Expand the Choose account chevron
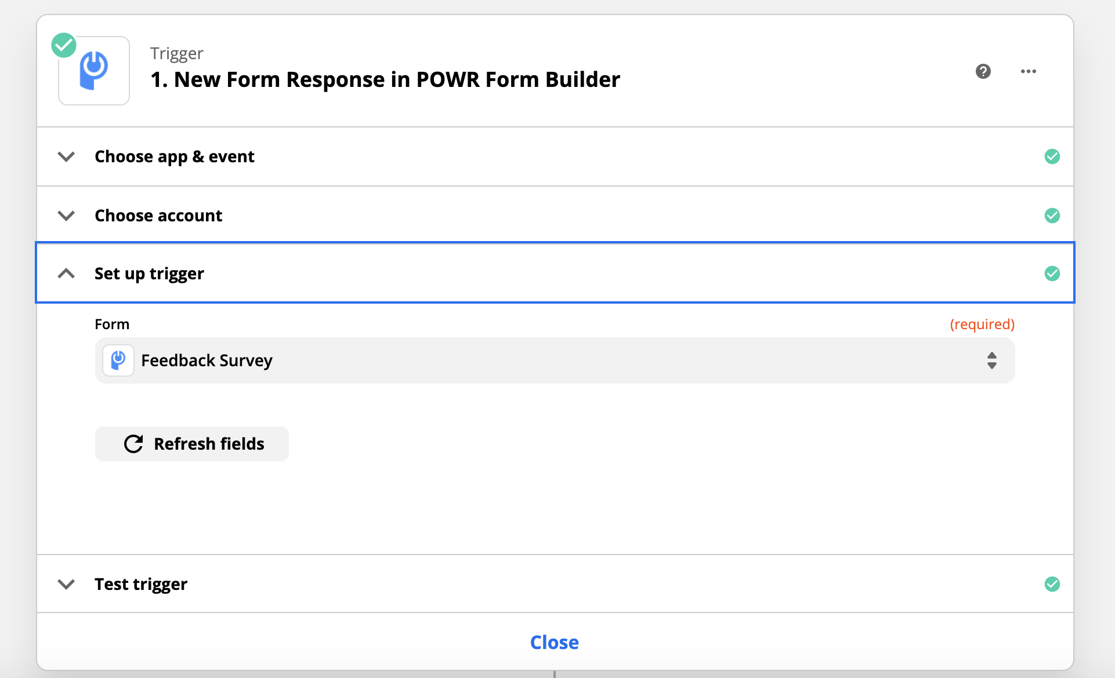1115x678 pixels. 67,216
